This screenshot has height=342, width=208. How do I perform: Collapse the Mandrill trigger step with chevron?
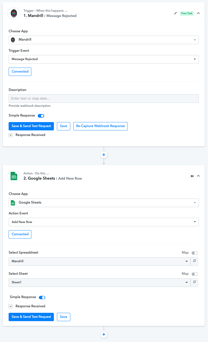[198, 13]
